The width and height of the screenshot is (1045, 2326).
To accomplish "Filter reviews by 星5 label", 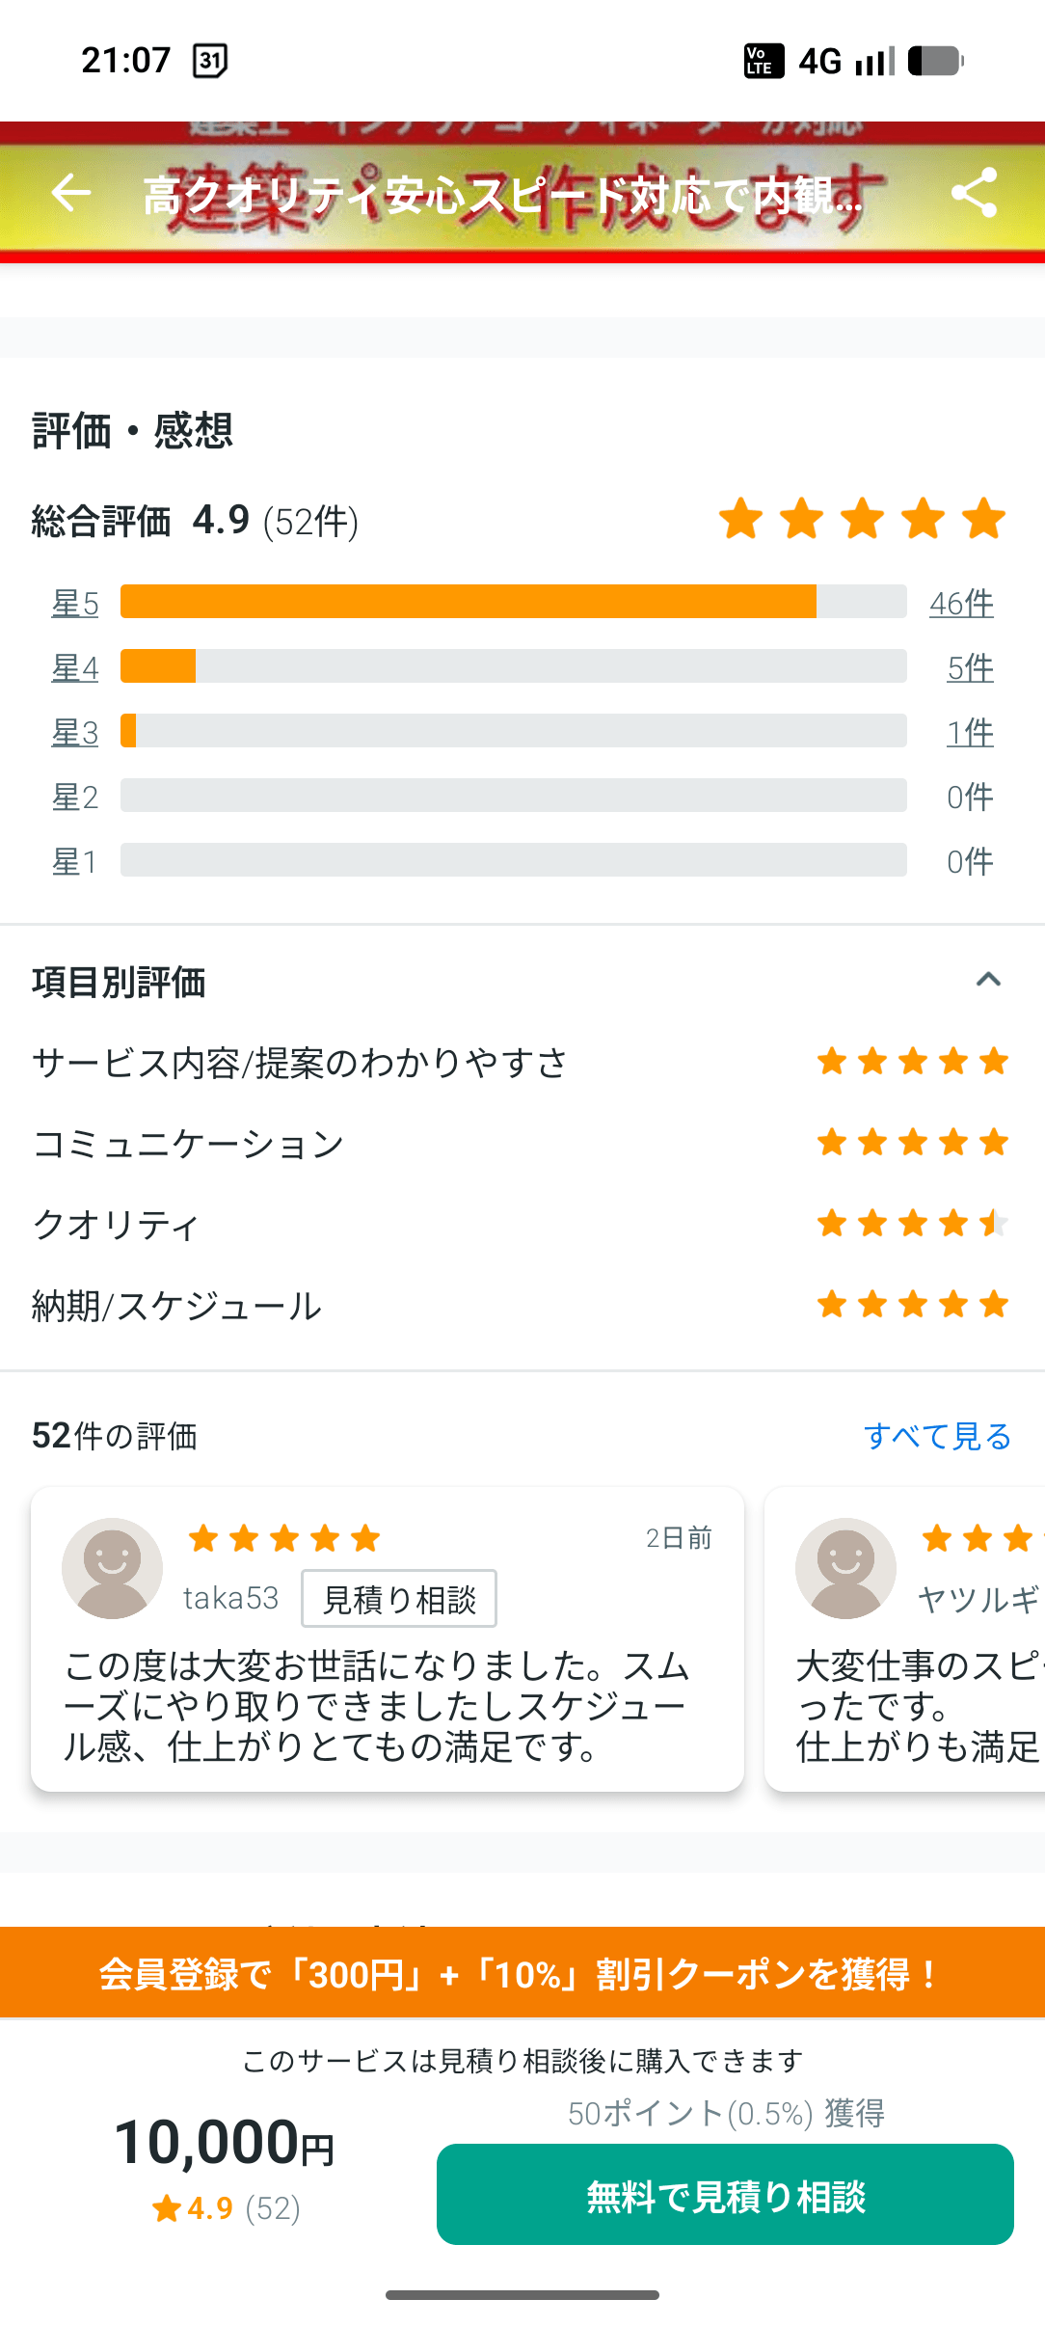I will pos(75,604).
